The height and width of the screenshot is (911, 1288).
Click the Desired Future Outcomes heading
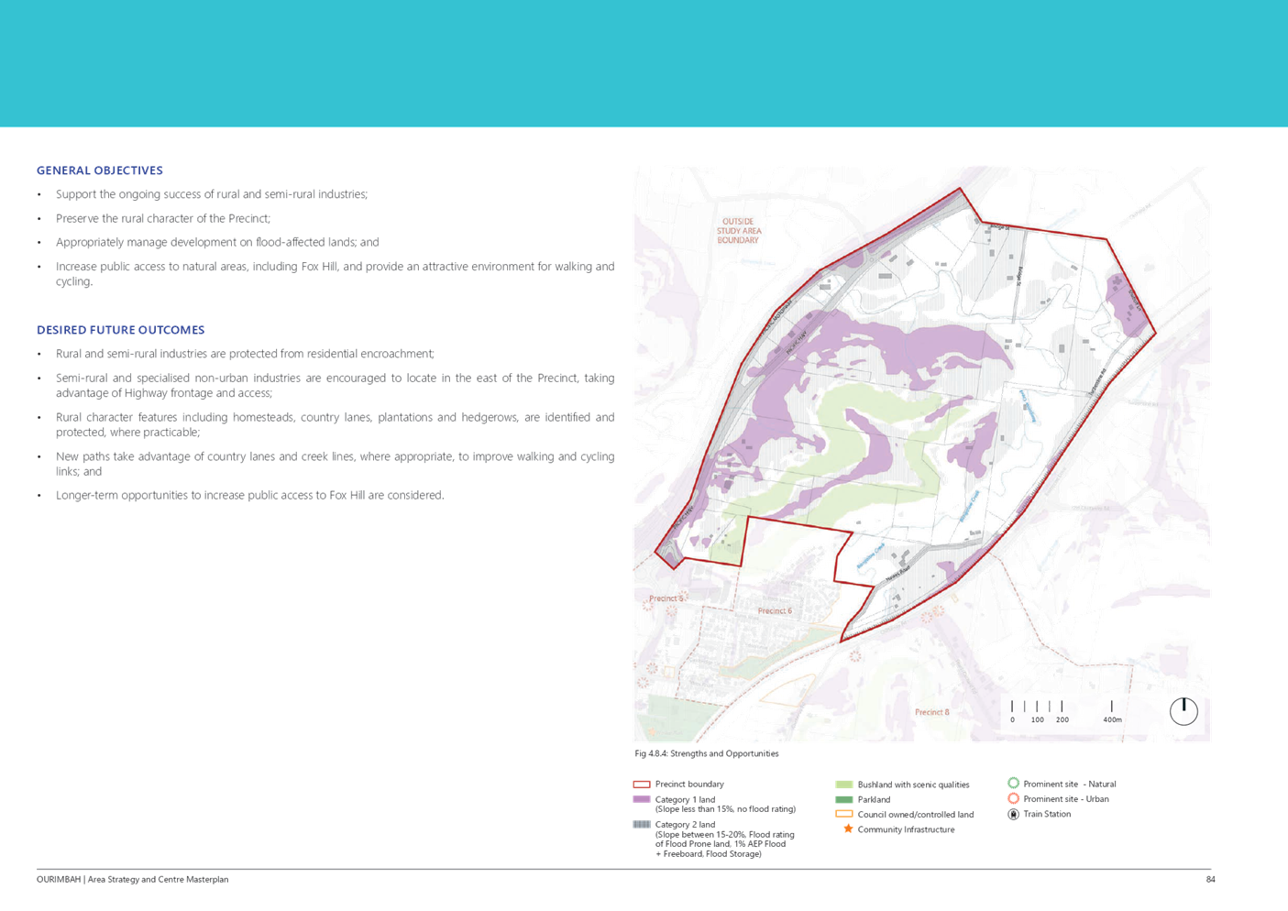click(121, 330)
